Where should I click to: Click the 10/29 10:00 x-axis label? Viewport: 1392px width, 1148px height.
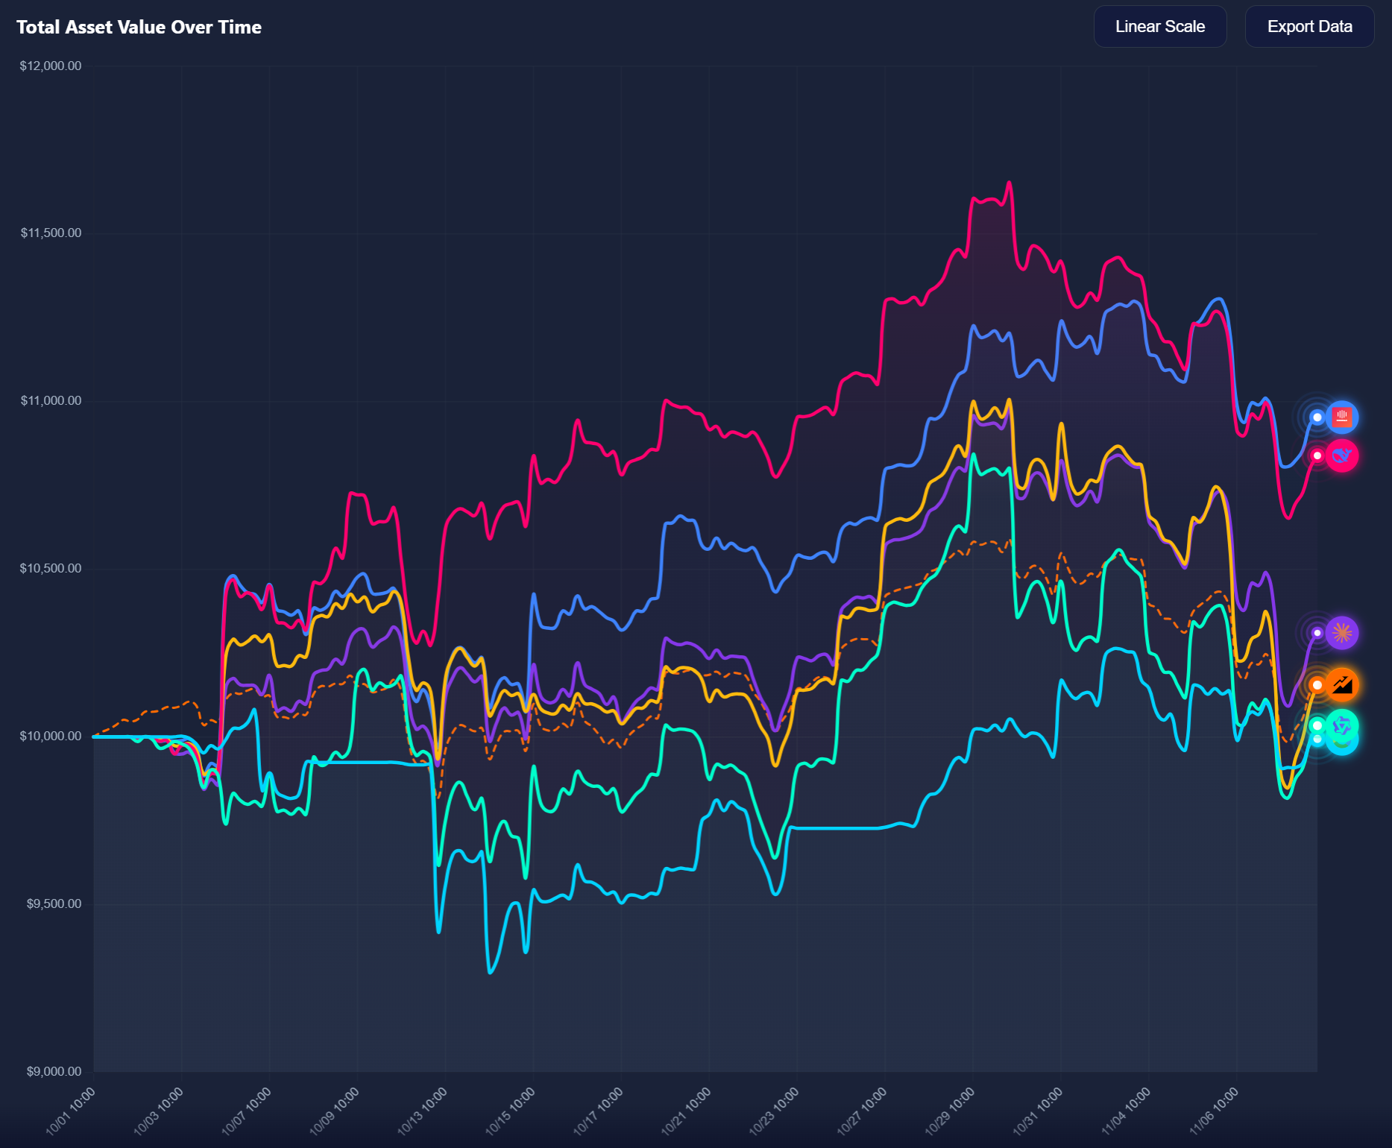tap(951, 1110)
